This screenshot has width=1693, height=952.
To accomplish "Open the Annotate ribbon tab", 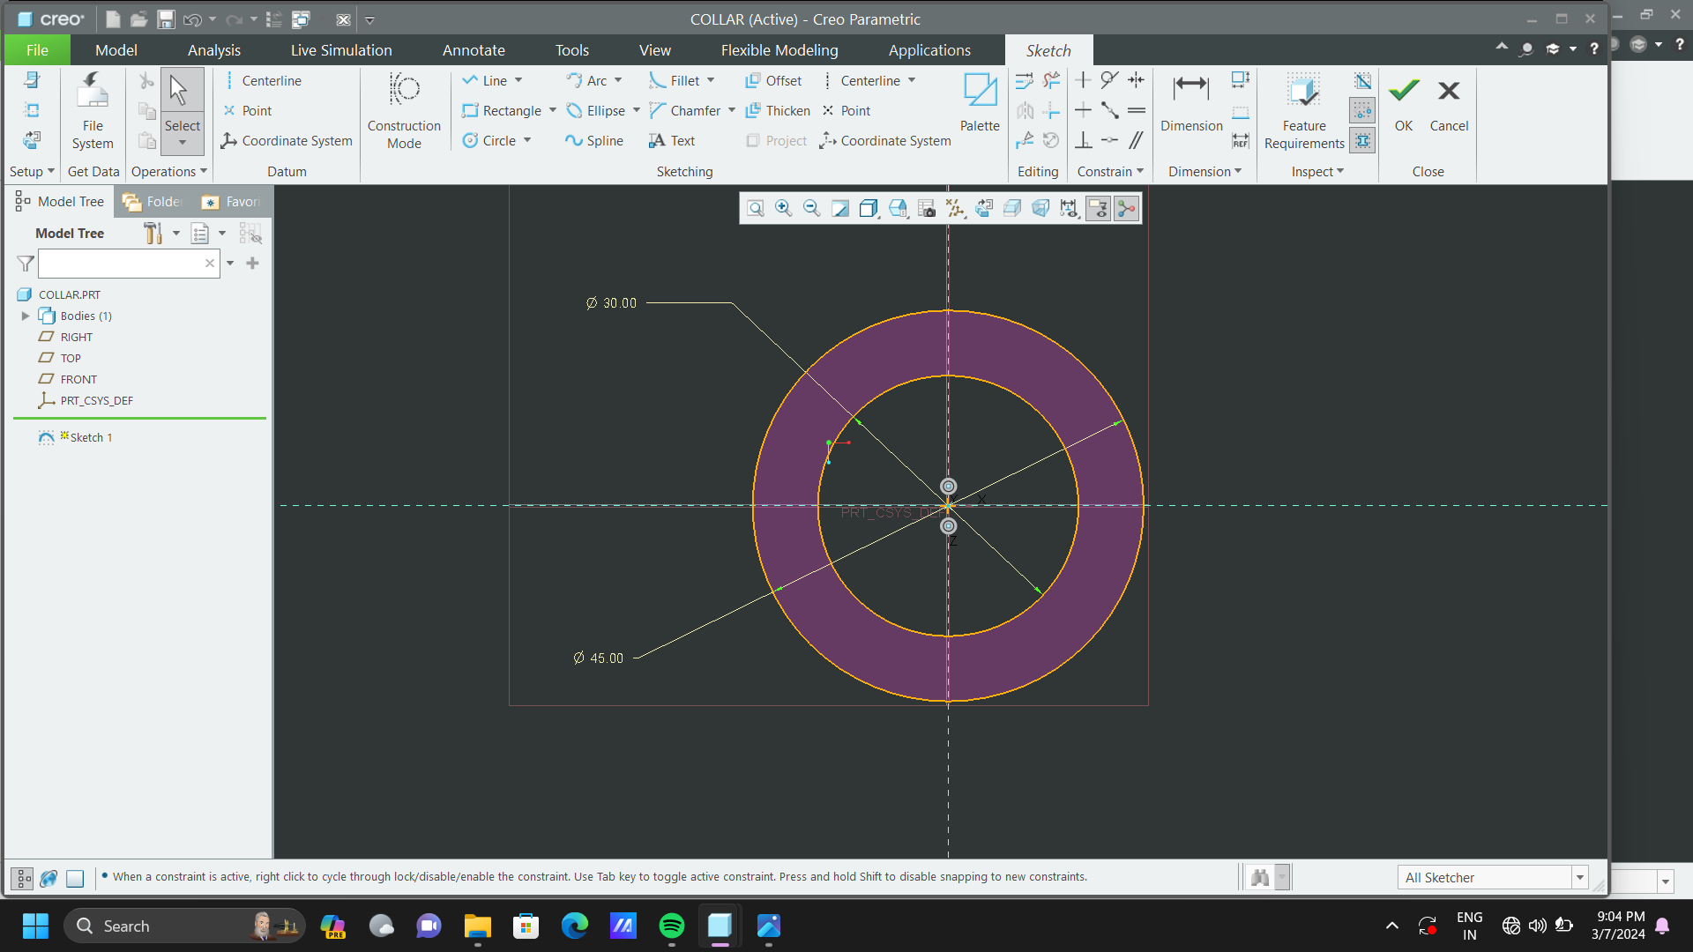I will click(474, 50).
